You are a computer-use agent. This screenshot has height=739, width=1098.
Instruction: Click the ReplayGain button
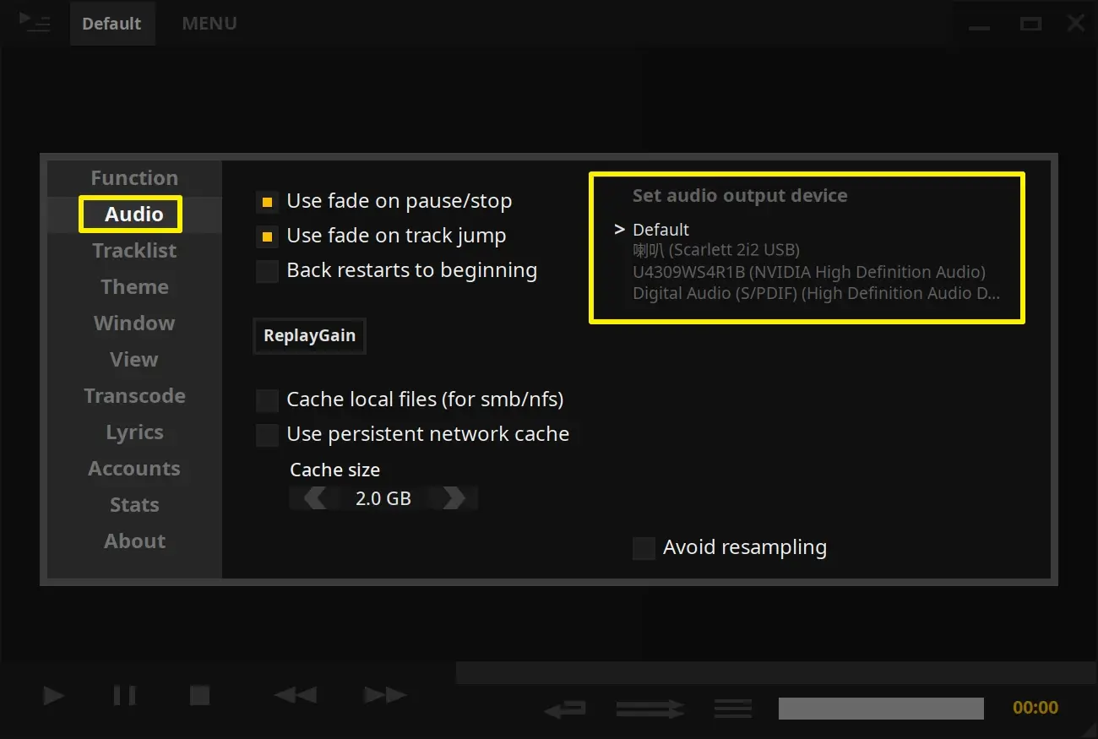309,336
